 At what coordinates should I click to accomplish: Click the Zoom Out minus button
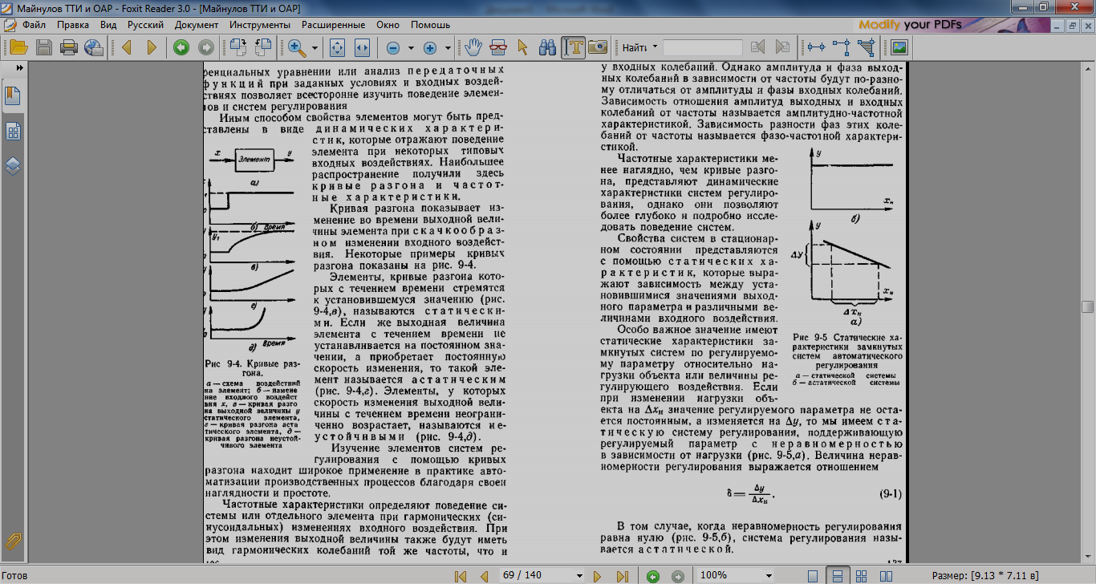(393, 48)
